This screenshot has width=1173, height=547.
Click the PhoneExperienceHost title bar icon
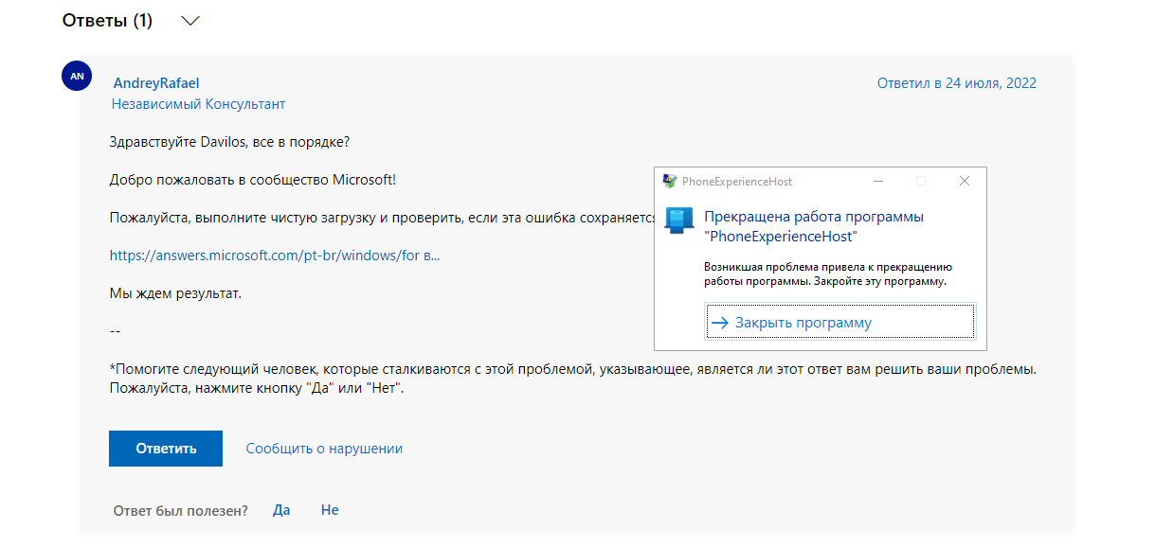click(x=670, y=181)
